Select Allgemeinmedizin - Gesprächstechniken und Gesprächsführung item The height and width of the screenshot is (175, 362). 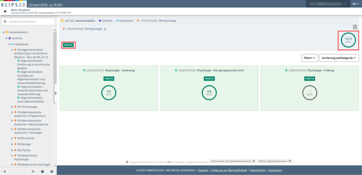click(32, 90)
